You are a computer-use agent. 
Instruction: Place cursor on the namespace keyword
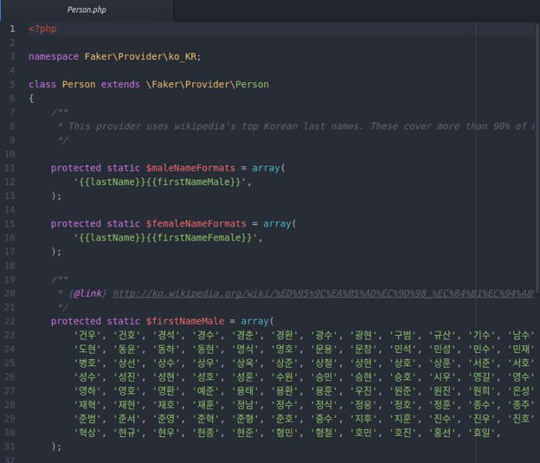[x=53, y=57]
